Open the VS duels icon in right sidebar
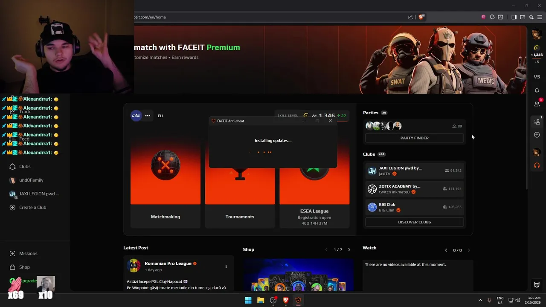This screenshot has height=307, width=546. pos(537,77)
